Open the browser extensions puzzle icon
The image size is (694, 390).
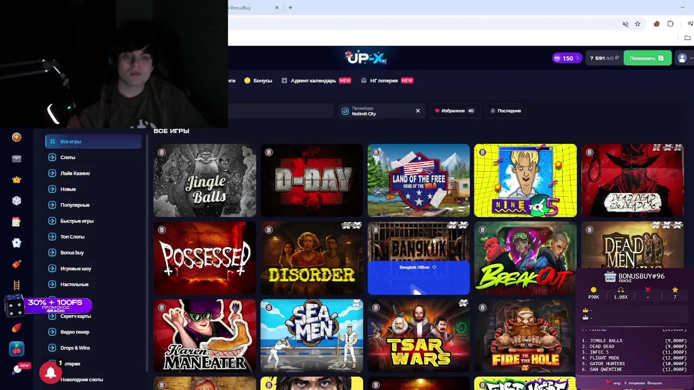tap(671, 24)
